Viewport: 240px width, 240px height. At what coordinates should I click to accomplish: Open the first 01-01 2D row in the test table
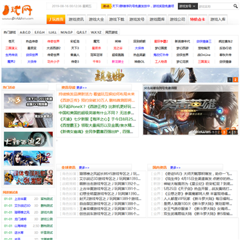[x=28, y=199]
